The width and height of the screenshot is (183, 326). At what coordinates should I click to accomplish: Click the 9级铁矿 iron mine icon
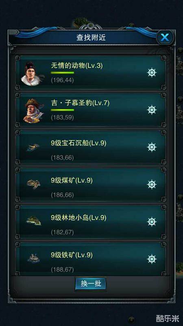(x=34, y=258)
